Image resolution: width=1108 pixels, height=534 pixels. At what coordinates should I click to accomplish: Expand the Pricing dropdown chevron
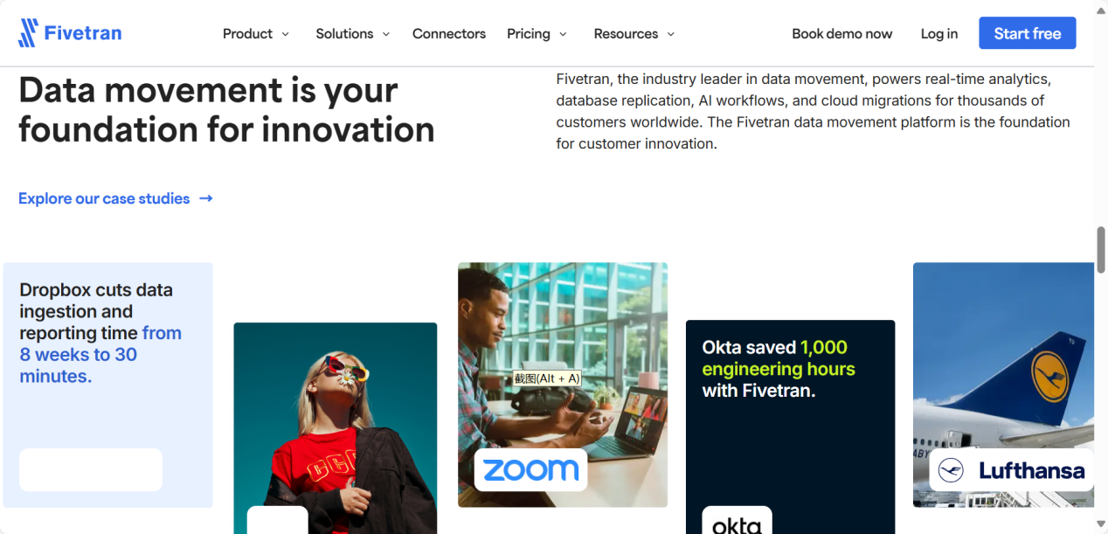pyautogui.click(x=563, y=34)
